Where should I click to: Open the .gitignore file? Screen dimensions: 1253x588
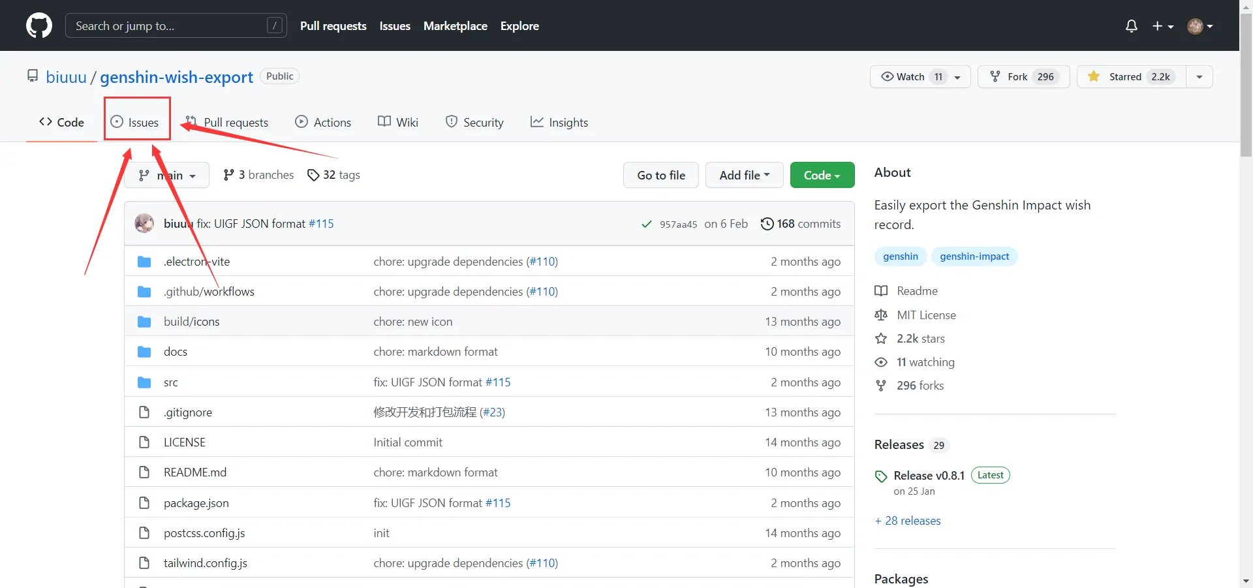(x=188, y=412)
